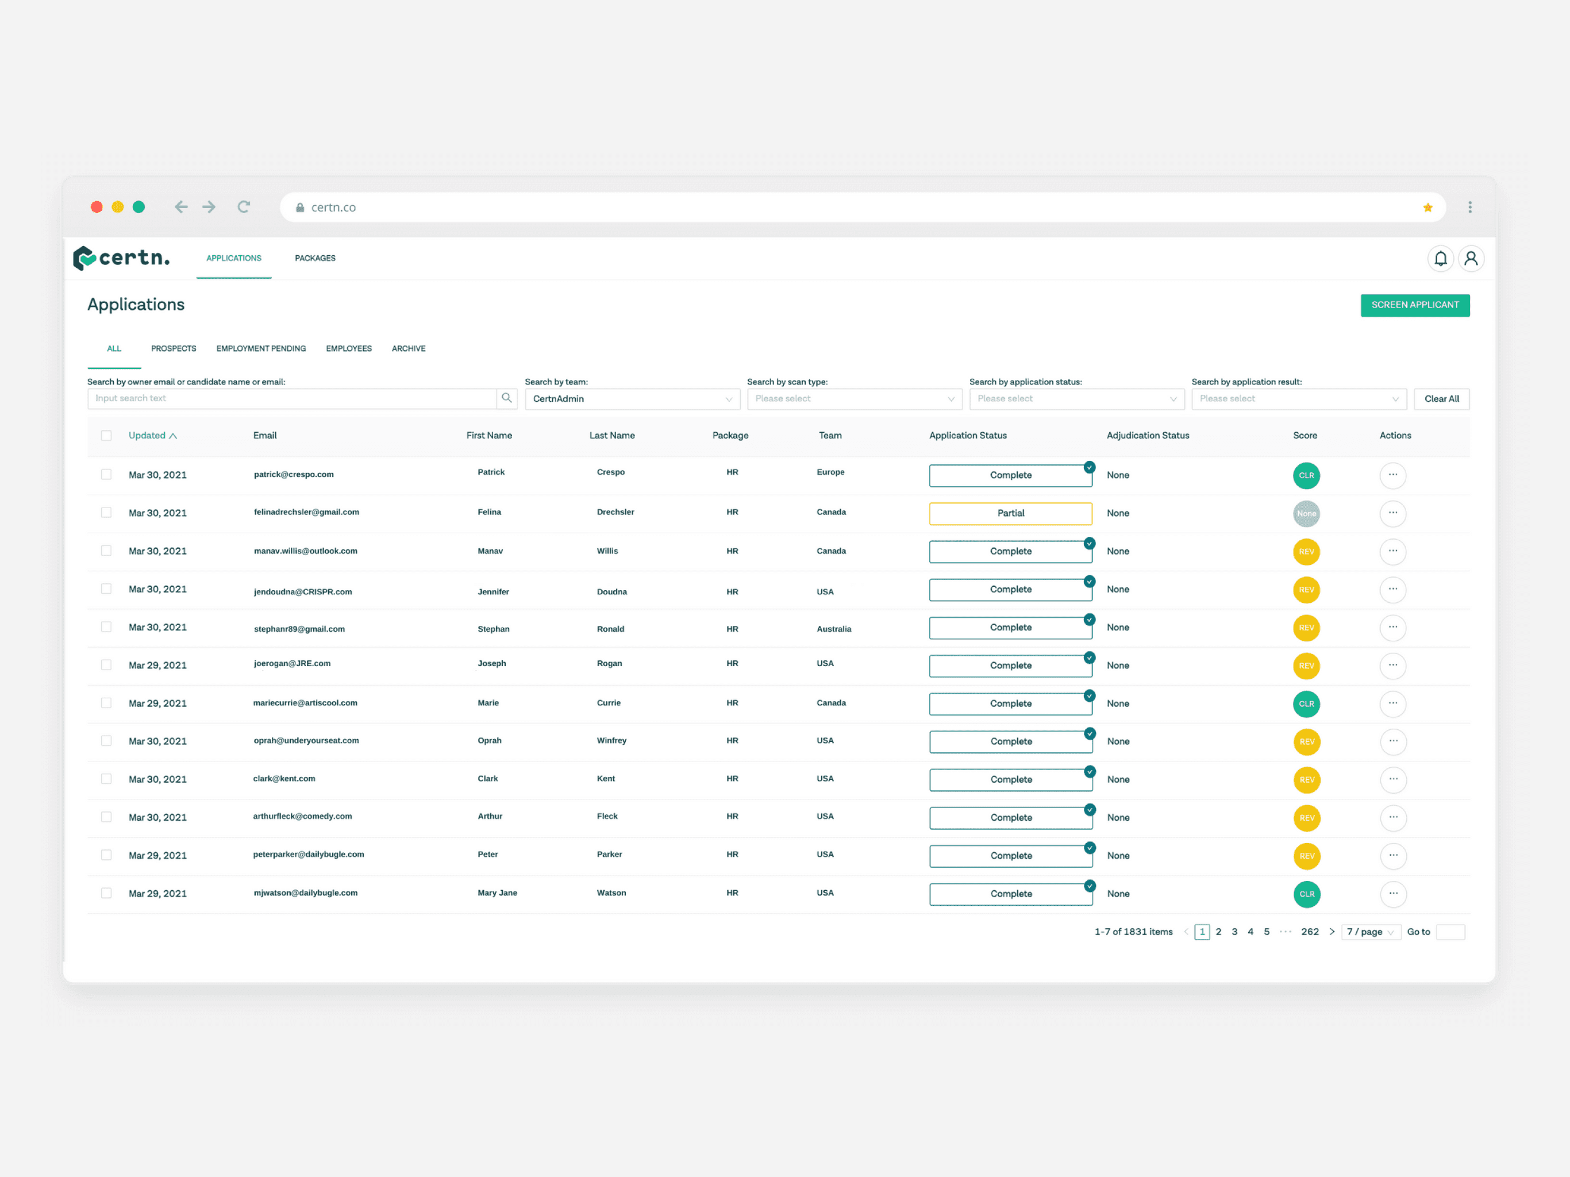The height and width of the screenshot is (1177, 1570).
Task: Click the search magnifier icon
Action: coord(506,398)
